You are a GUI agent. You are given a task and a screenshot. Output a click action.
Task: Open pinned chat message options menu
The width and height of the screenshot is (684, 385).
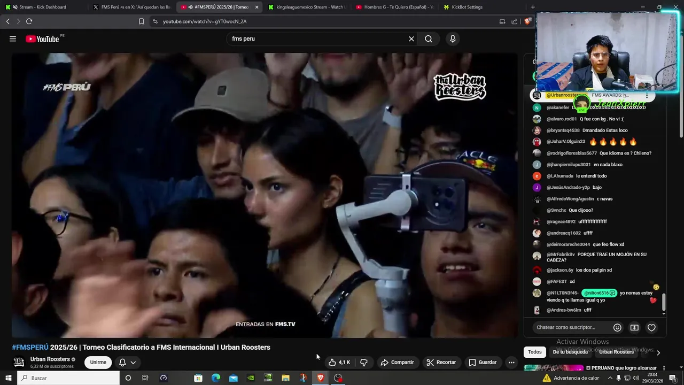coord(647,96)
